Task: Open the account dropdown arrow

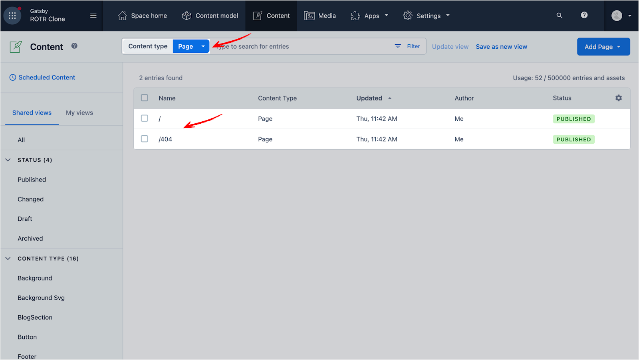Action: pyautogui.click(x=630, y=16)
